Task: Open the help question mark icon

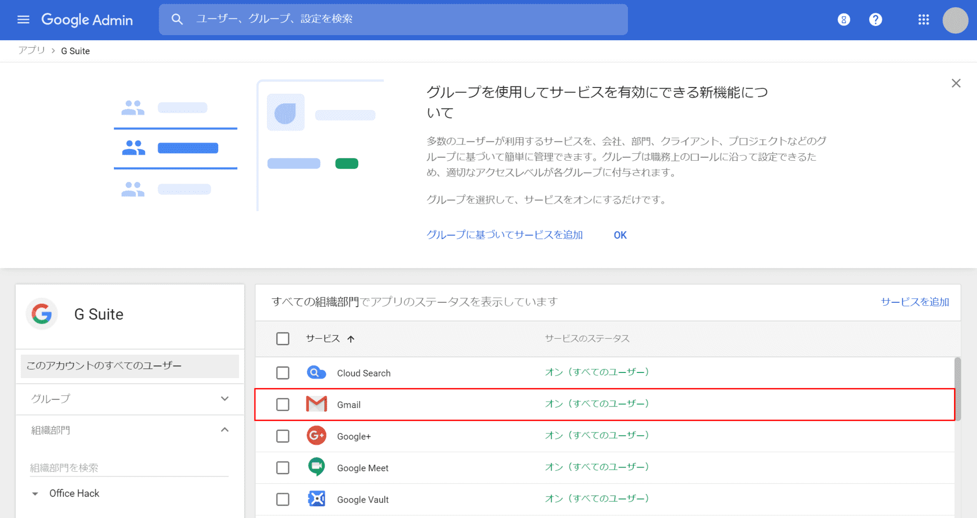Action: (875, 20)
